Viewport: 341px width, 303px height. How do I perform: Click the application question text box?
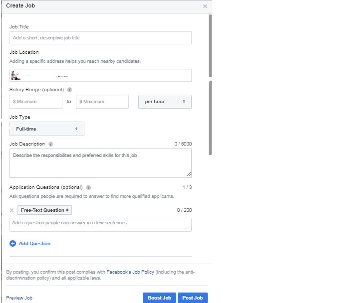click(x=100, y=225)
